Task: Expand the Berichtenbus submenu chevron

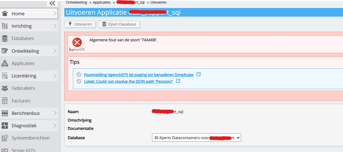Action: pos(55,113)
